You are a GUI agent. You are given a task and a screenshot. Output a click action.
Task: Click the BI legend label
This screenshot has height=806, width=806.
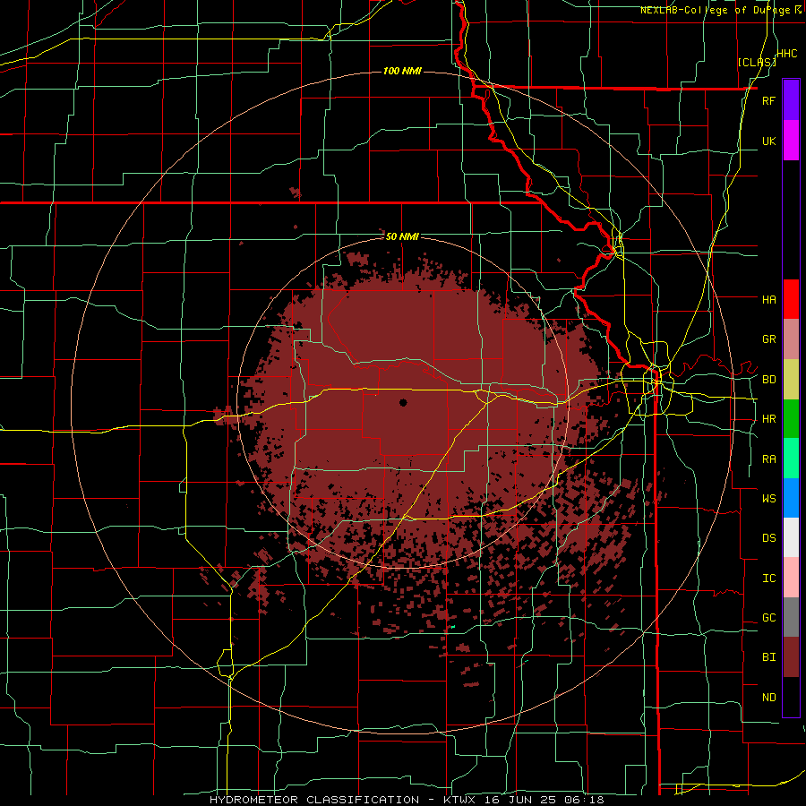pyautogui.click(x=768, y=657)
